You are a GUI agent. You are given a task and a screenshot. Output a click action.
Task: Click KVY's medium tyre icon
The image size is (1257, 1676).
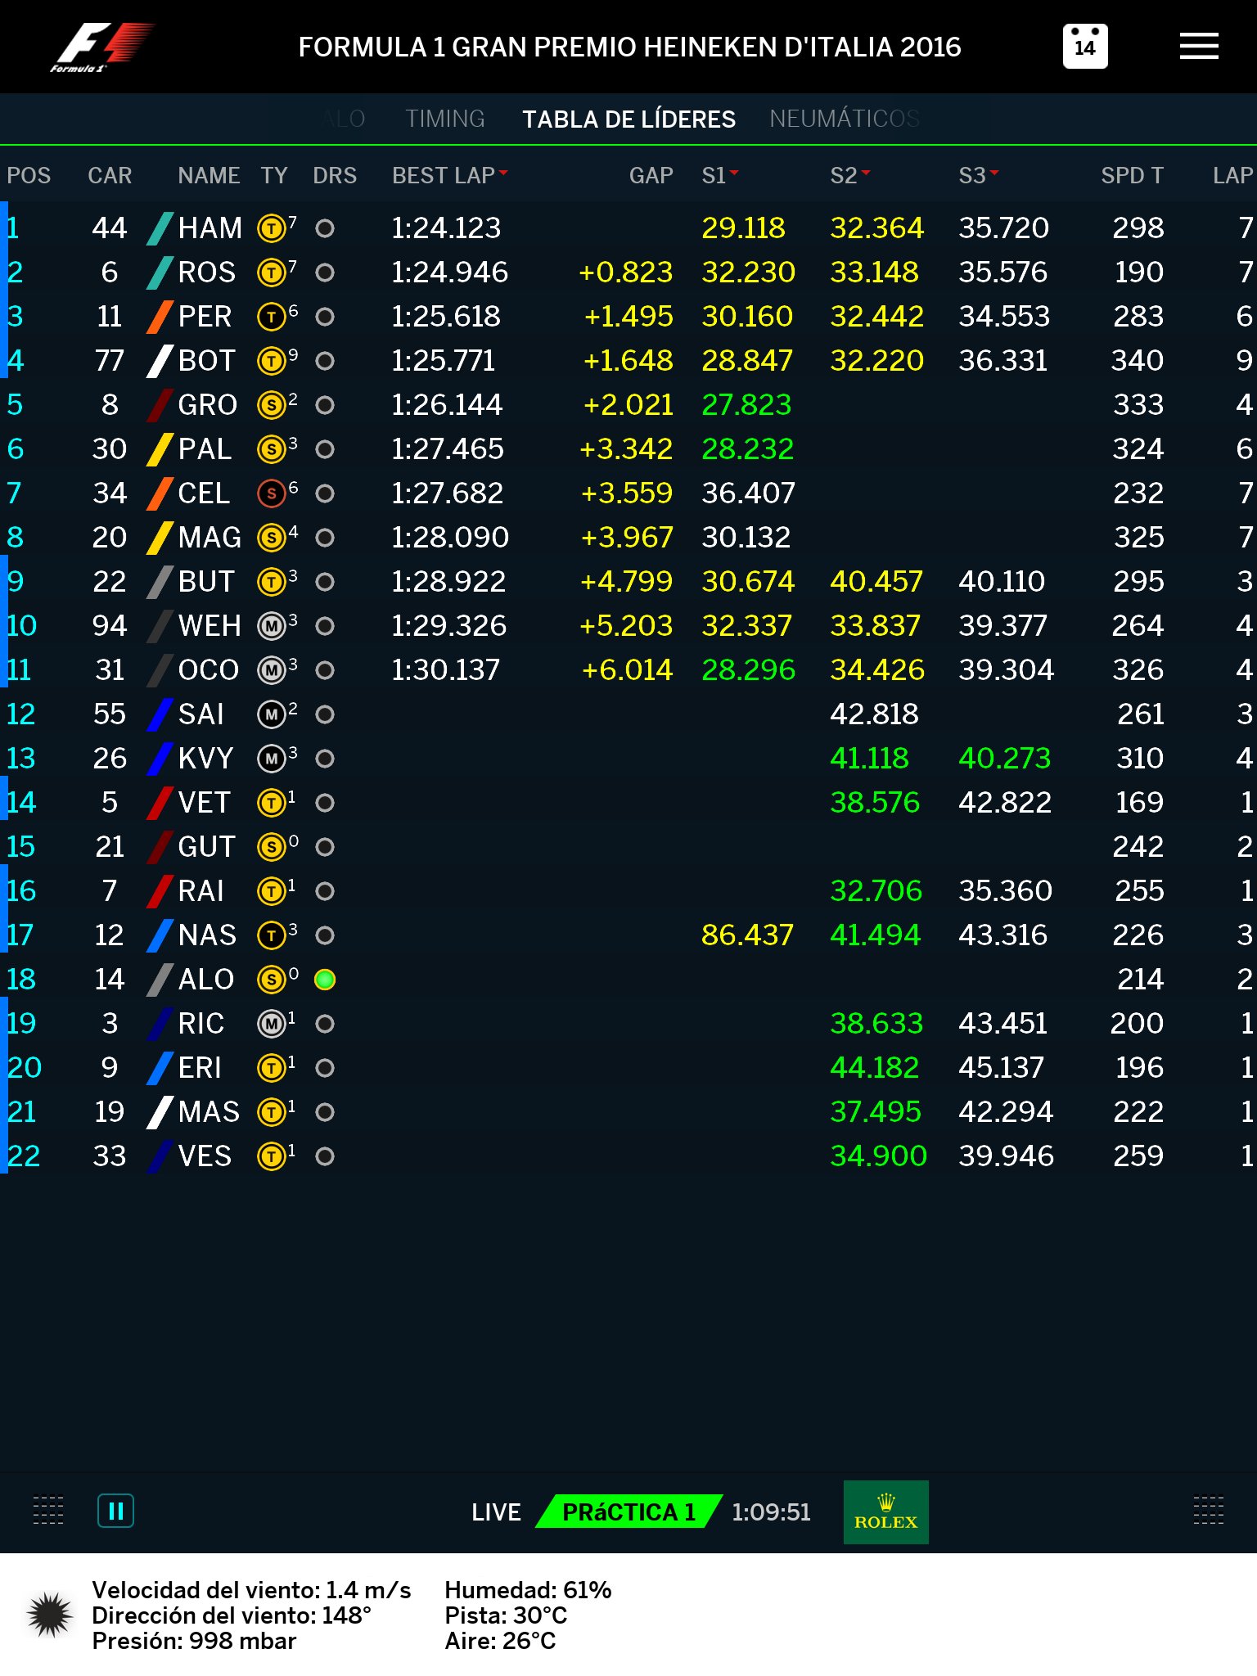pyautogui.click(x=271, y=759)
